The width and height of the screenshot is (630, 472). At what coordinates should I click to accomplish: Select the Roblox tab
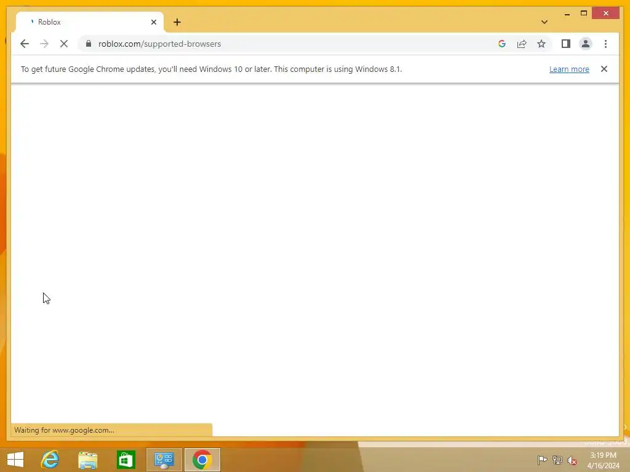tap(90, 22)
